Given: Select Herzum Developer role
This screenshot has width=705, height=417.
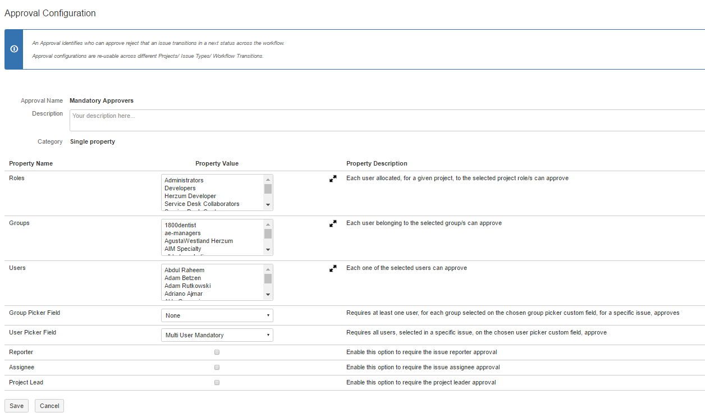Looking at the screenshot, I should pyautogui.click(x=190, y=196).
